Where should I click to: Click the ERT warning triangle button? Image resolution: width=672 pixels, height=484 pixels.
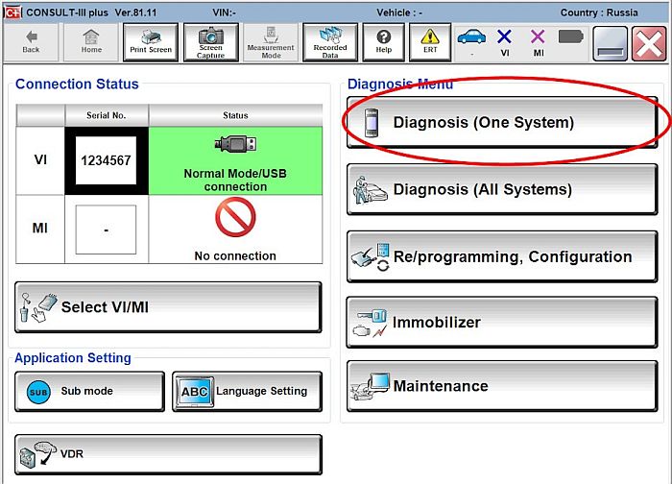point(430,42)
